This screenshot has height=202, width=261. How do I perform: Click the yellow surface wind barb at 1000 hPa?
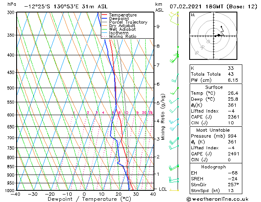[174, 190]
